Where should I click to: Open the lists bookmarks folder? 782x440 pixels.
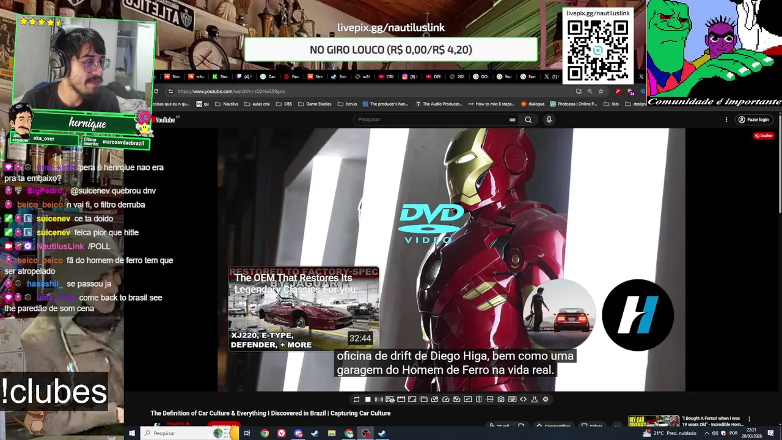pyautogui.click(x=611, y=104)
